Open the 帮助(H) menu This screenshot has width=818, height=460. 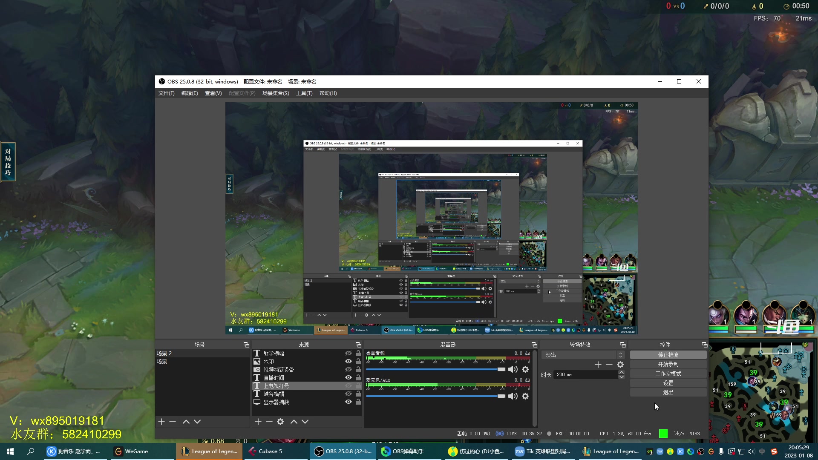pyautogui.click(x=328, y=93)
